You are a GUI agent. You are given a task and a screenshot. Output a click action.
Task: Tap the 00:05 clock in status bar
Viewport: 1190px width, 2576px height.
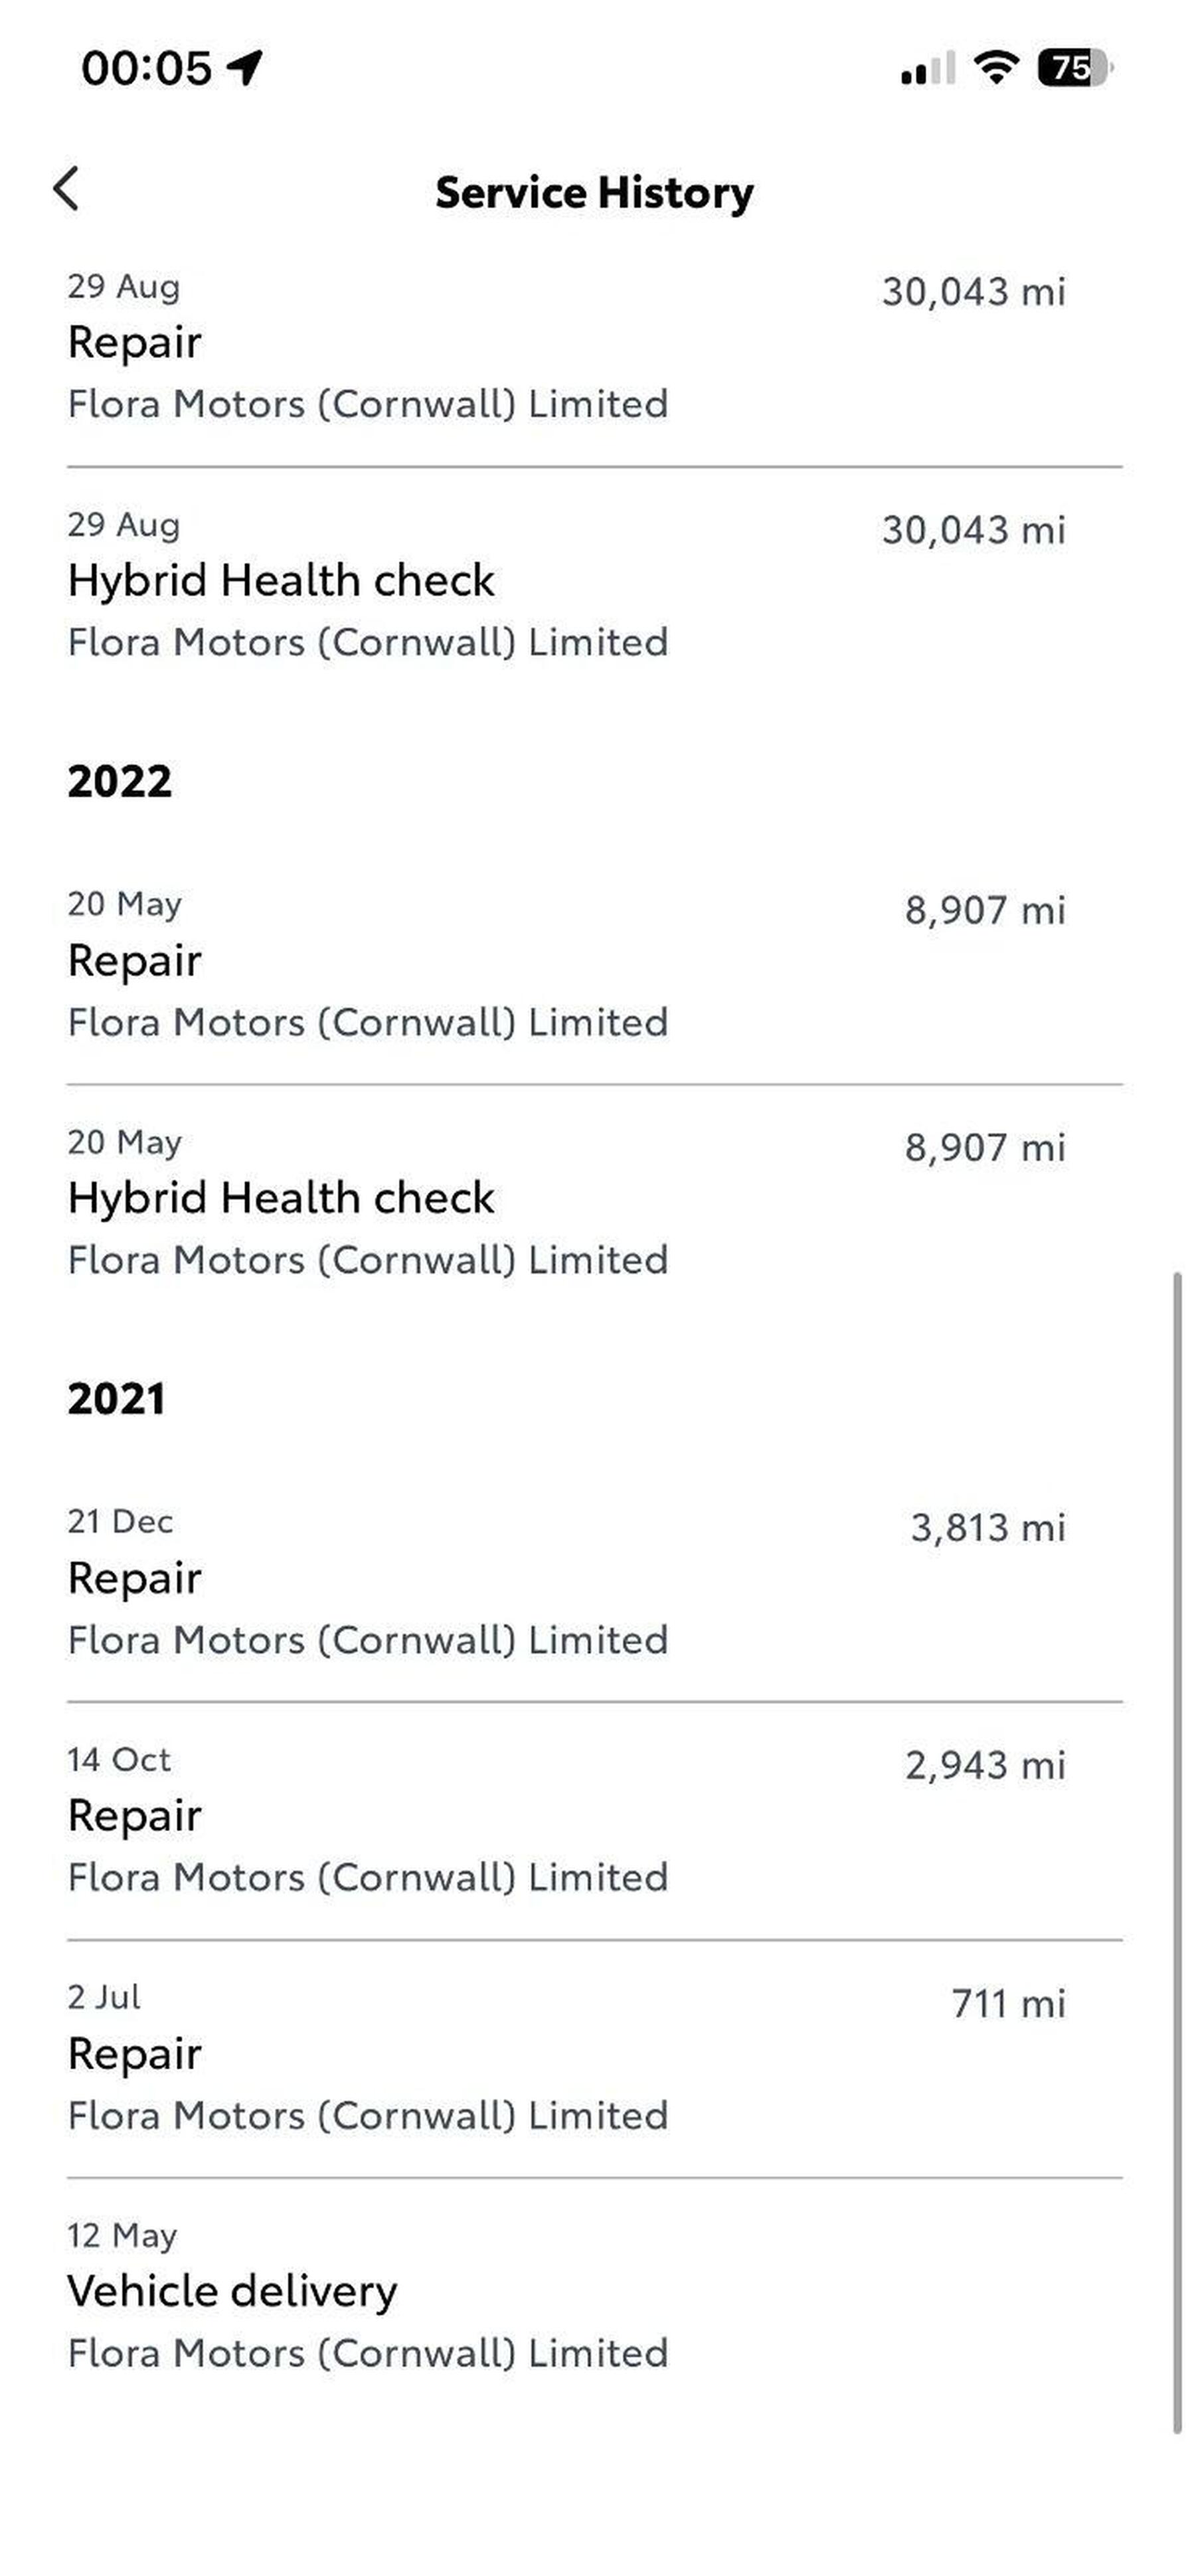tap(146, 68)
